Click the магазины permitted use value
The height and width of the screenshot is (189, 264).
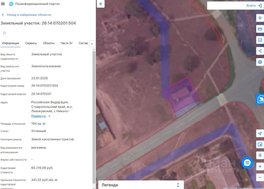coord(39,148)
